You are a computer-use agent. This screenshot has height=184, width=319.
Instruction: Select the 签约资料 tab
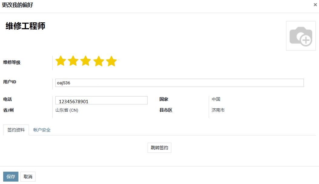click(x=16, y=130)
